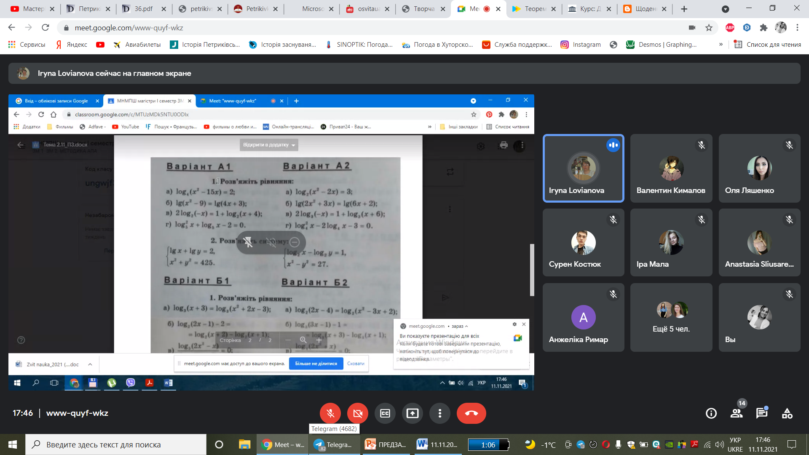Screen dimensions: 809x455
Task: Click the browser back arrow
Action: [12, 28]
